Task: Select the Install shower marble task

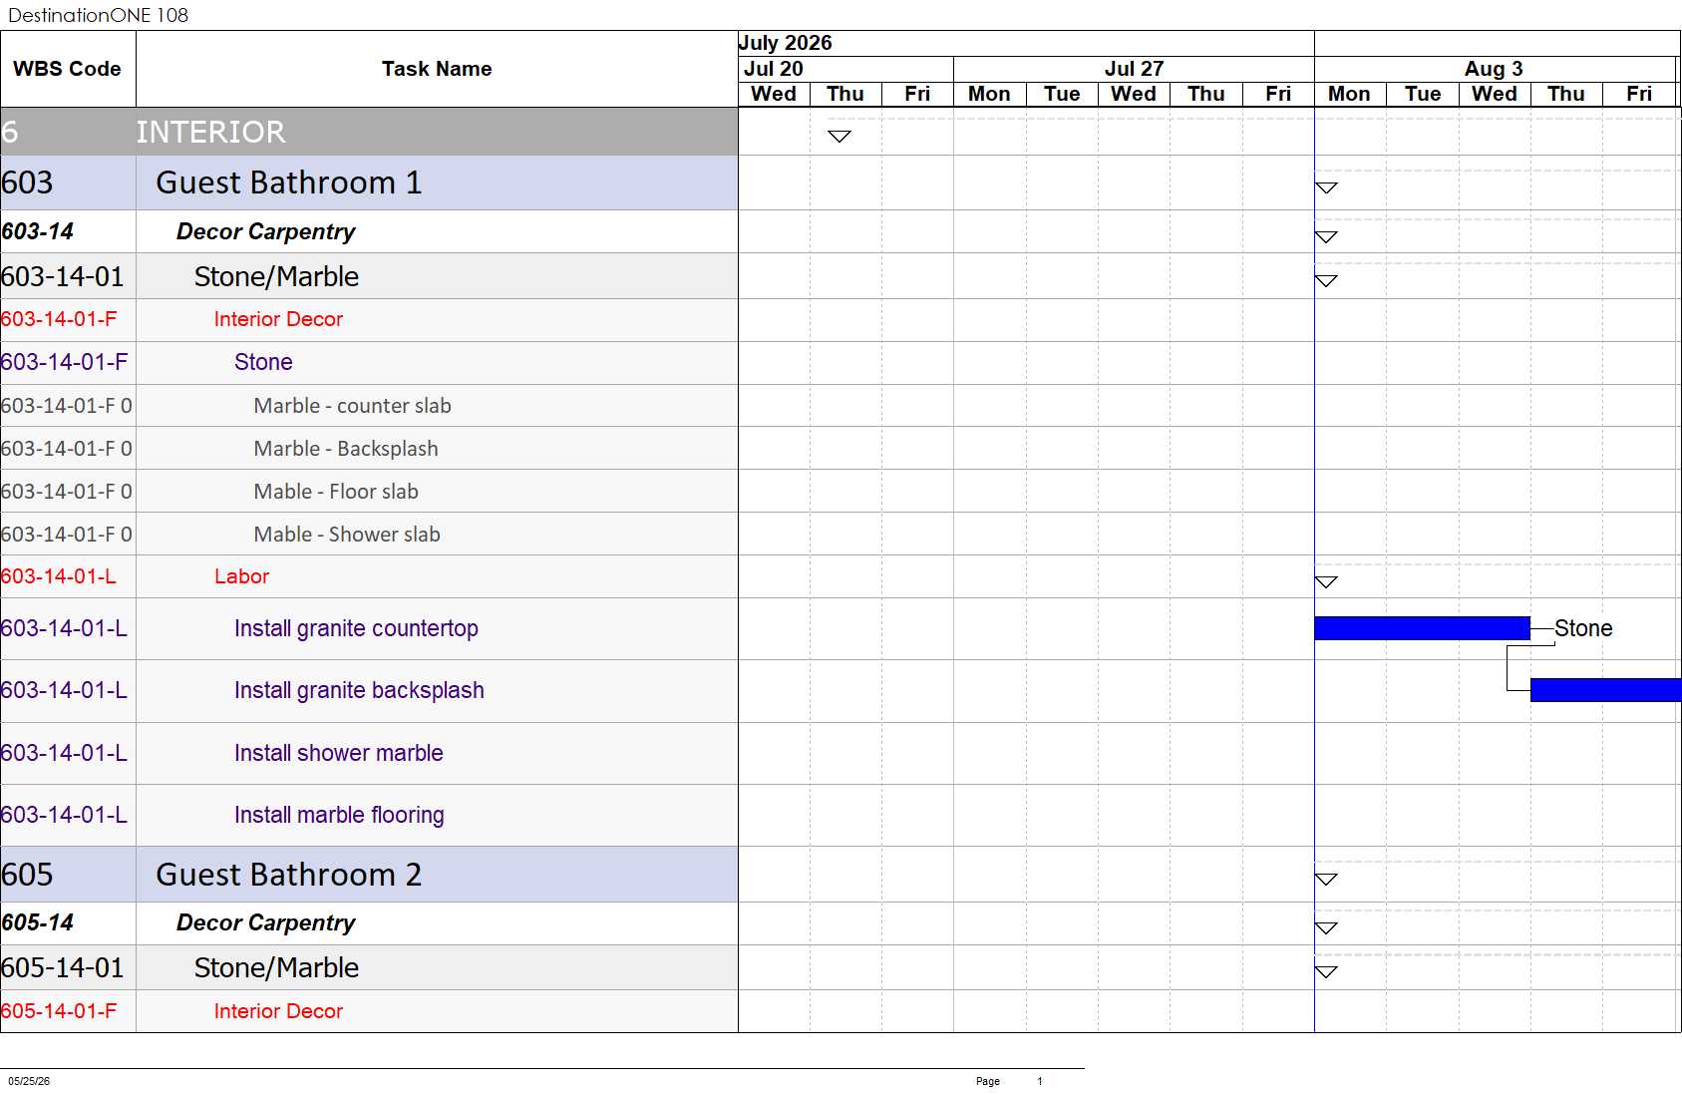Action: 338,753
